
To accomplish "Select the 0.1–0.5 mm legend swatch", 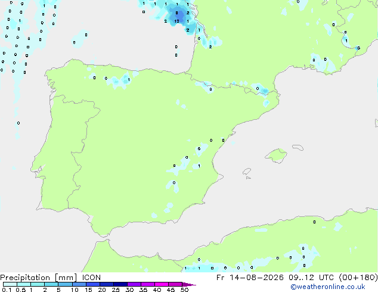I will pos(10,284).
